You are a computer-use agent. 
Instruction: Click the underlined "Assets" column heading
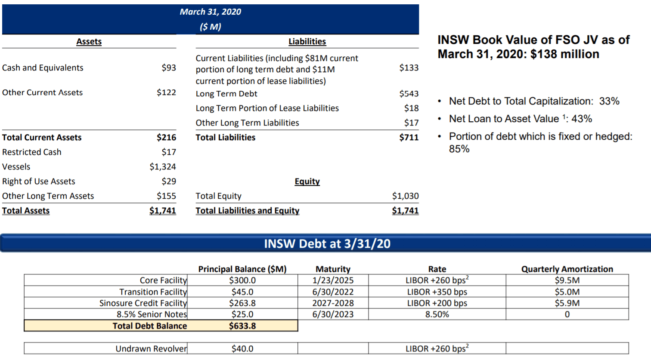point(89,41)
